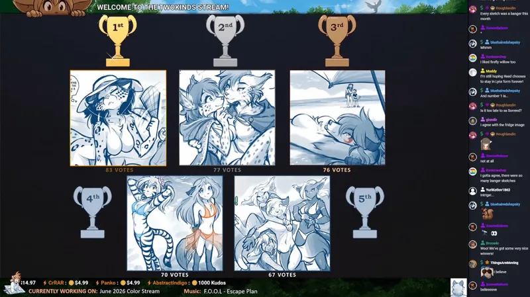Image resolution: width=530 pixels, height=297 pixels.
Task: Click Muddy's chat avatar
Action: pos(472,72)
